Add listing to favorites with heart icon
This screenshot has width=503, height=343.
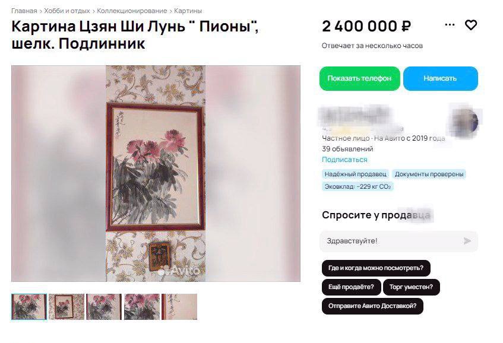click(x=470, y=25)
